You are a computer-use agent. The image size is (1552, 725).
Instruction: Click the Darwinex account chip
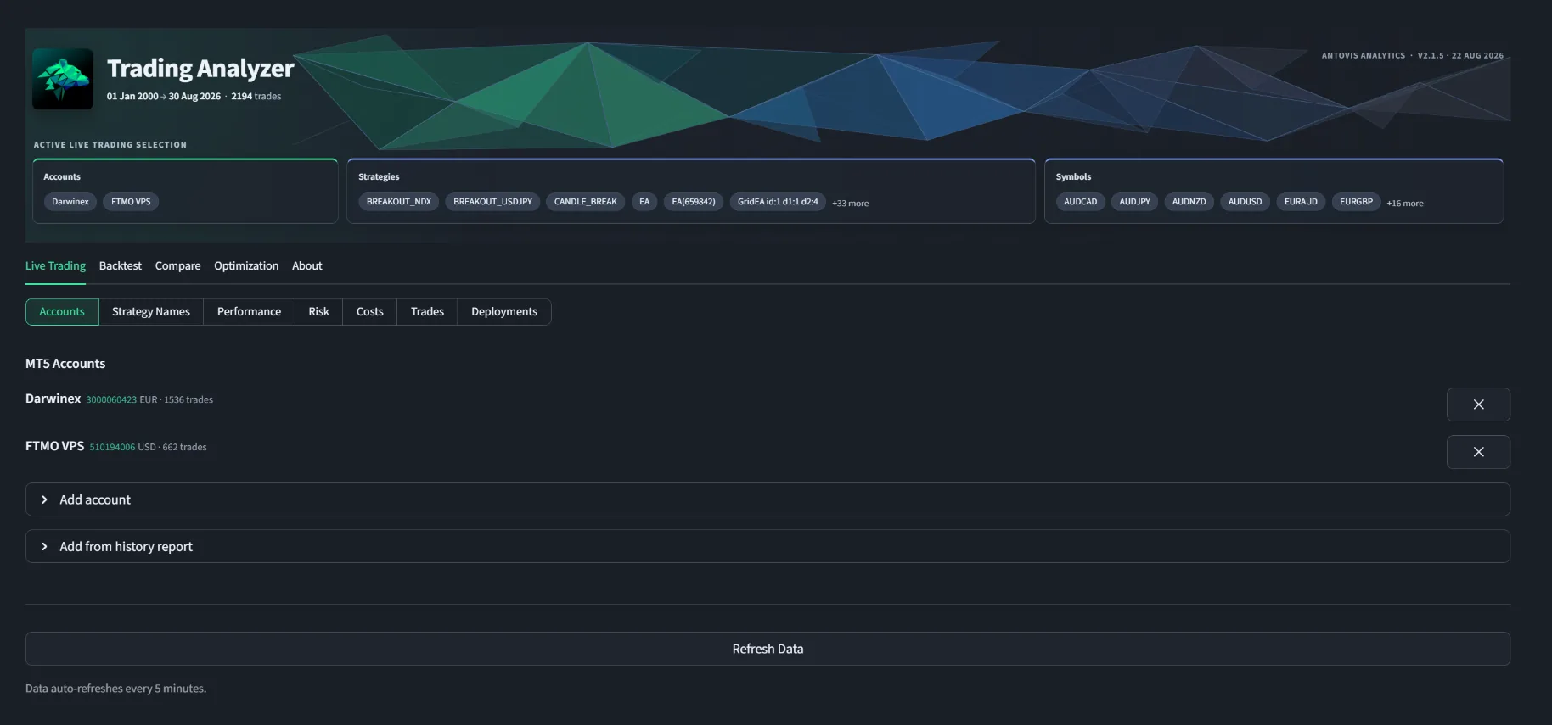pyautogui.click(x=70, y=202)
